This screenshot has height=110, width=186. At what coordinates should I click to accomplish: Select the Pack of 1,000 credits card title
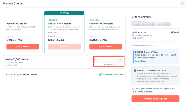click(x=60, y=24)
